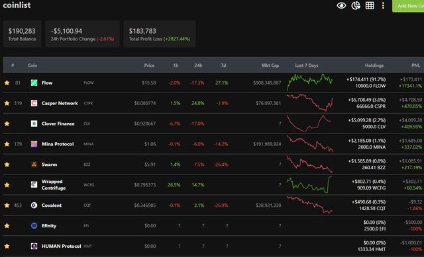Click the 24h Portfolio Change card

pos(82,34)
